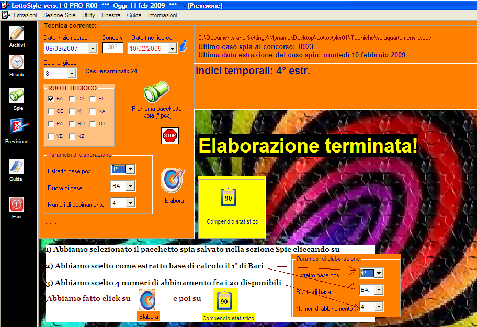This screenshot has height=327, width=477.
Task: Enable the MI ruota checkbox
Action: (x=72, y=111)
